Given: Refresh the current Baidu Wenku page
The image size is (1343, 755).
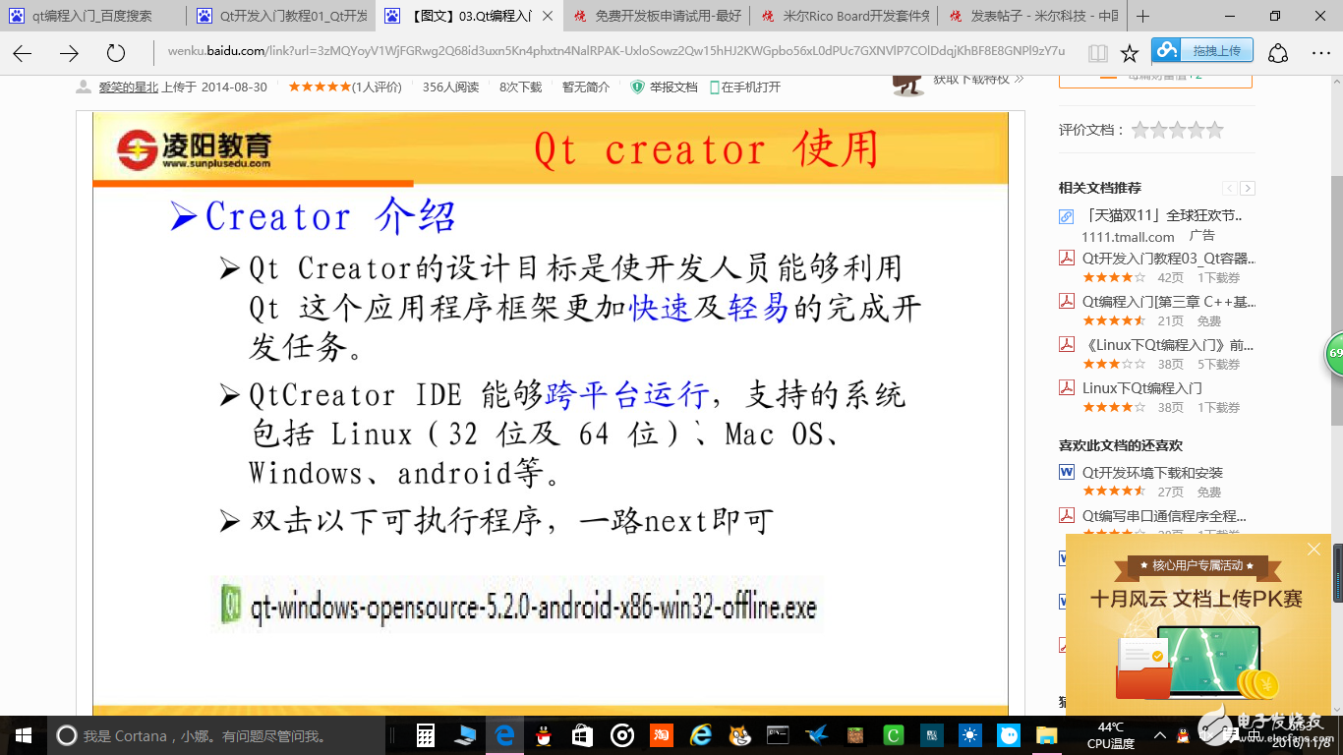Looking at the screenshot, I should pos(116,53).
